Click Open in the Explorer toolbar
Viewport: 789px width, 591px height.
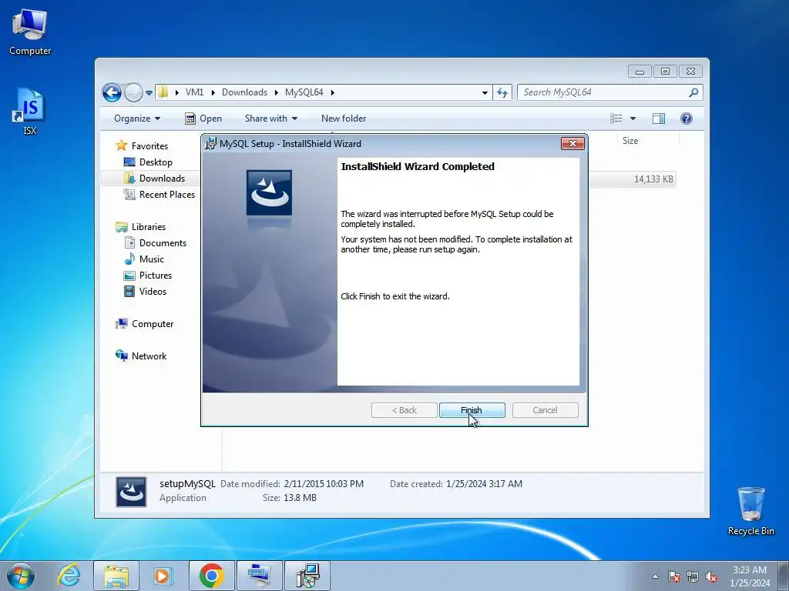[203, 119]
